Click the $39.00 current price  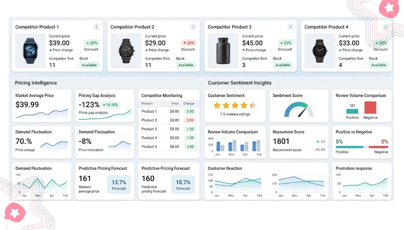[59, 43]
